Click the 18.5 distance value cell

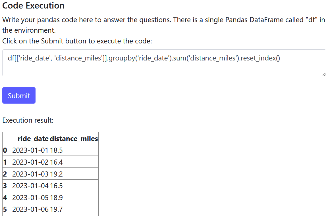74,150
